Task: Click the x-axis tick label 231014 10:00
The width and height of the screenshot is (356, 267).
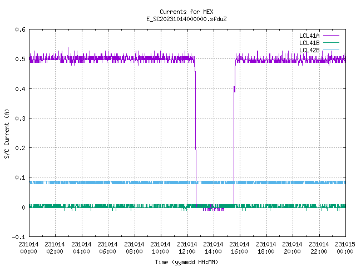Action: pos(160,248)
